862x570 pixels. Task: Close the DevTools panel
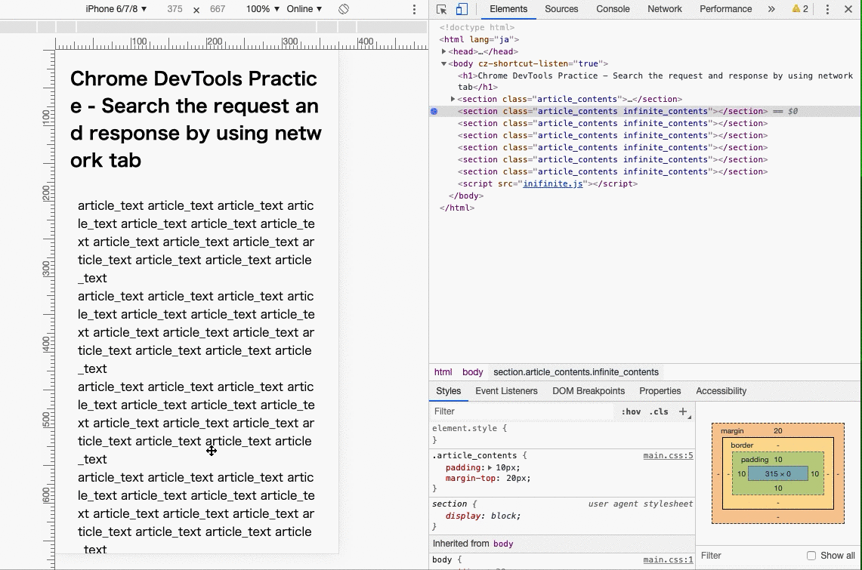pos(848,9)
